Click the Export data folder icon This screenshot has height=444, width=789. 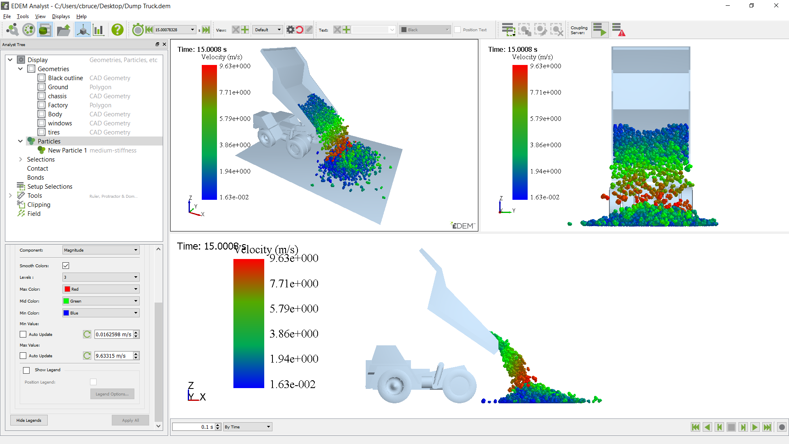click(x=63, y=30)
